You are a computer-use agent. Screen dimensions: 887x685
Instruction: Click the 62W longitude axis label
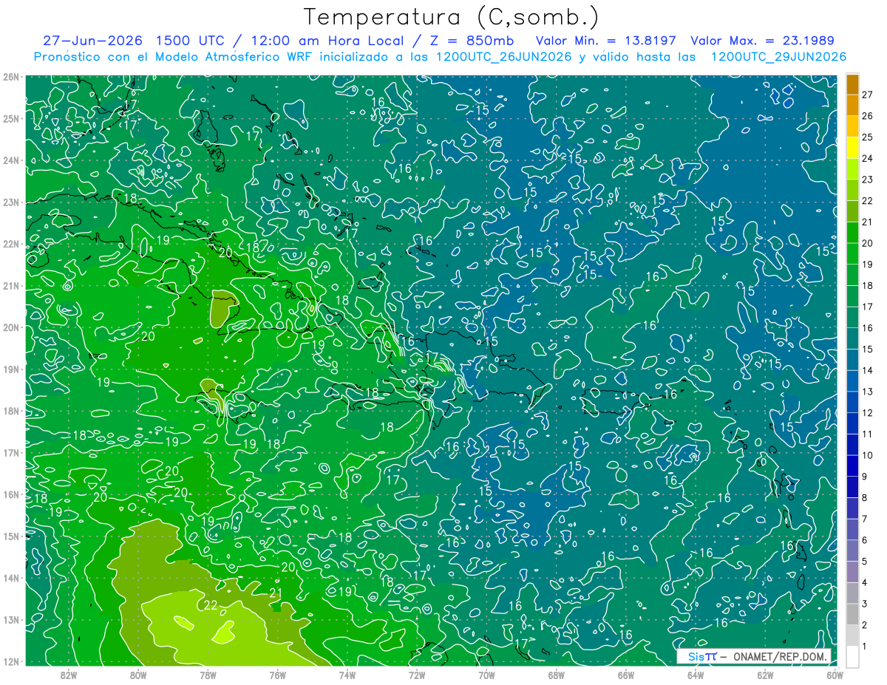tap(765, 675)
